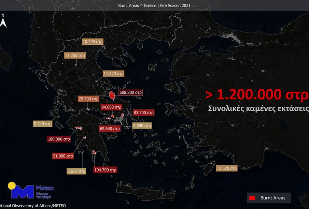309x209 pixels.
Task: Click the red burnt area on Evia
Action: (111, 95)
